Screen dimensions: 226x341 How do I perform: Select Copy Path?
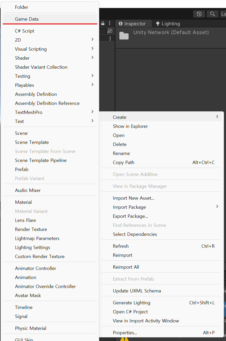pyautogui.click(x=161, y=162)
